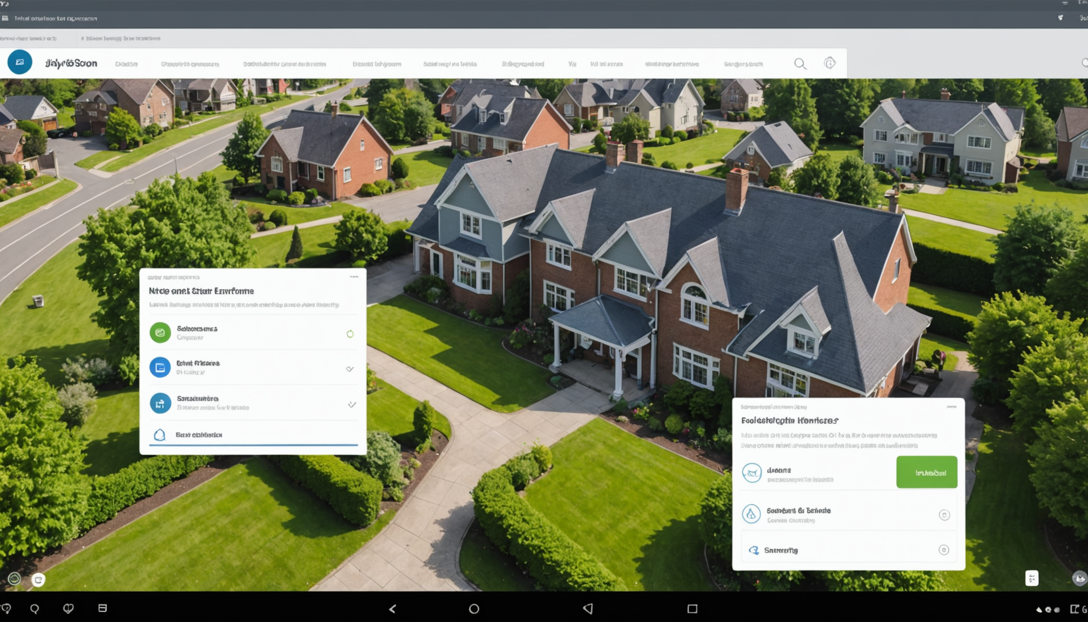The height and width of the screenshot is (622, 1088).
Task: Tap the back chevron in navigation bar
Action: (393, 609)
